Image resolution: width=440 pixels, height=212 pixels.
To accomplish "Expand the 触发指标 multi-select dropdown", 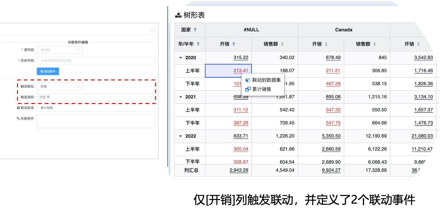I will click(150, 97).
